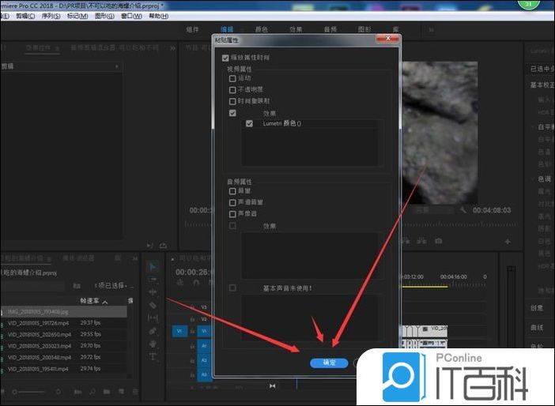Enable the 运动 checkbox
The image size is (555, 406).
tap(232, 78)
